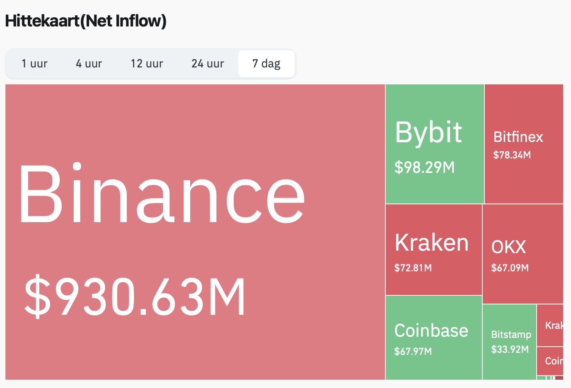Click the active 7 dag tab
571x388 pixels.
point(266,64)
